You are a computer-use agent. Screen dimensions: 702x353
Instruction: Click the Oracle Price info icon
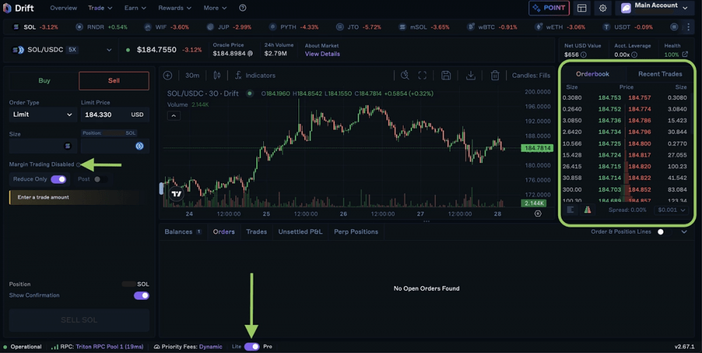click(x=251, y=54)
